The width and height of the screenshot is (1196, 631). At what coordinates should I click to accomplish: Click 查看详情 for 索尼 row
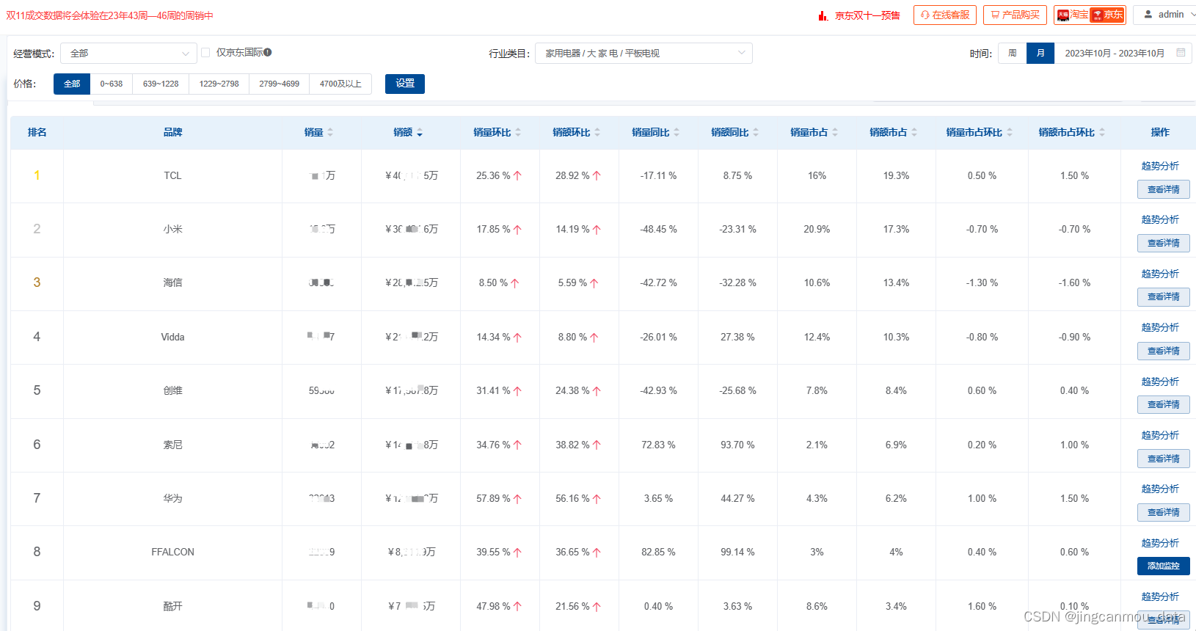tap(1164, 459)
